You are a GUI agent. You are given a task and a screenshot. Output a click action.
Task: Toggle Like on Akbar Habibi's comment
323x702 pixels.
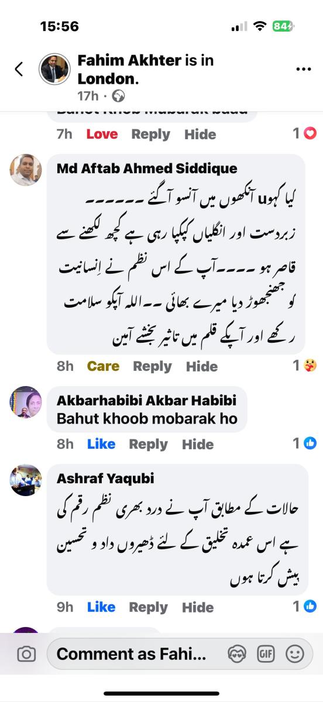click(x=101, y=444)
